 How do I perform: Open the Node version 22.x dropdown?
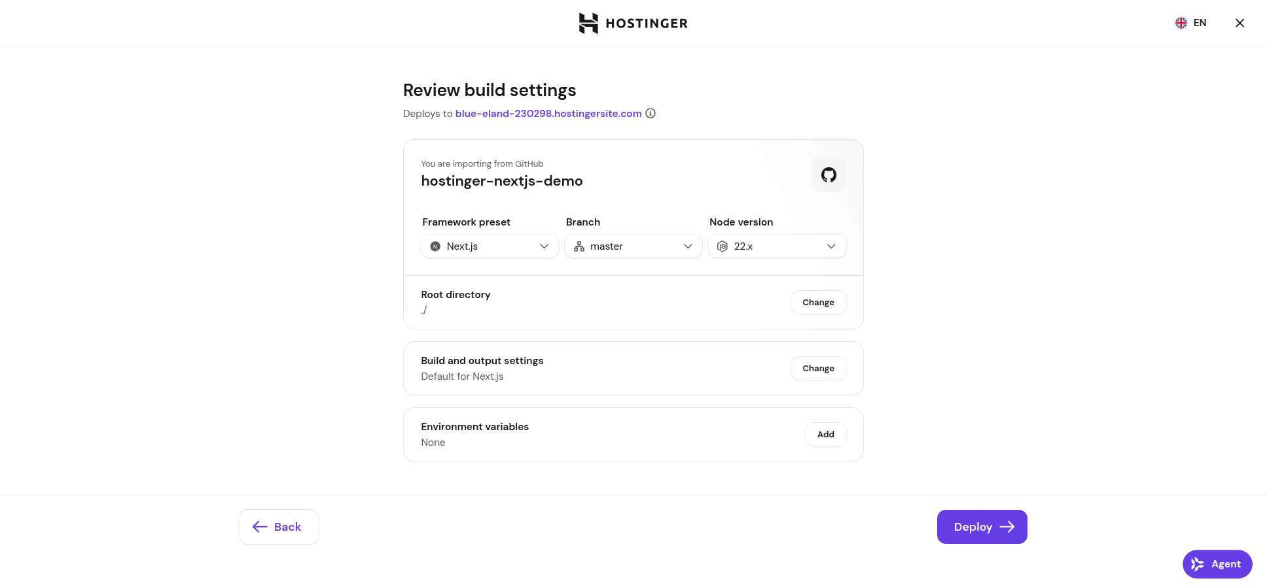point(777,246)
